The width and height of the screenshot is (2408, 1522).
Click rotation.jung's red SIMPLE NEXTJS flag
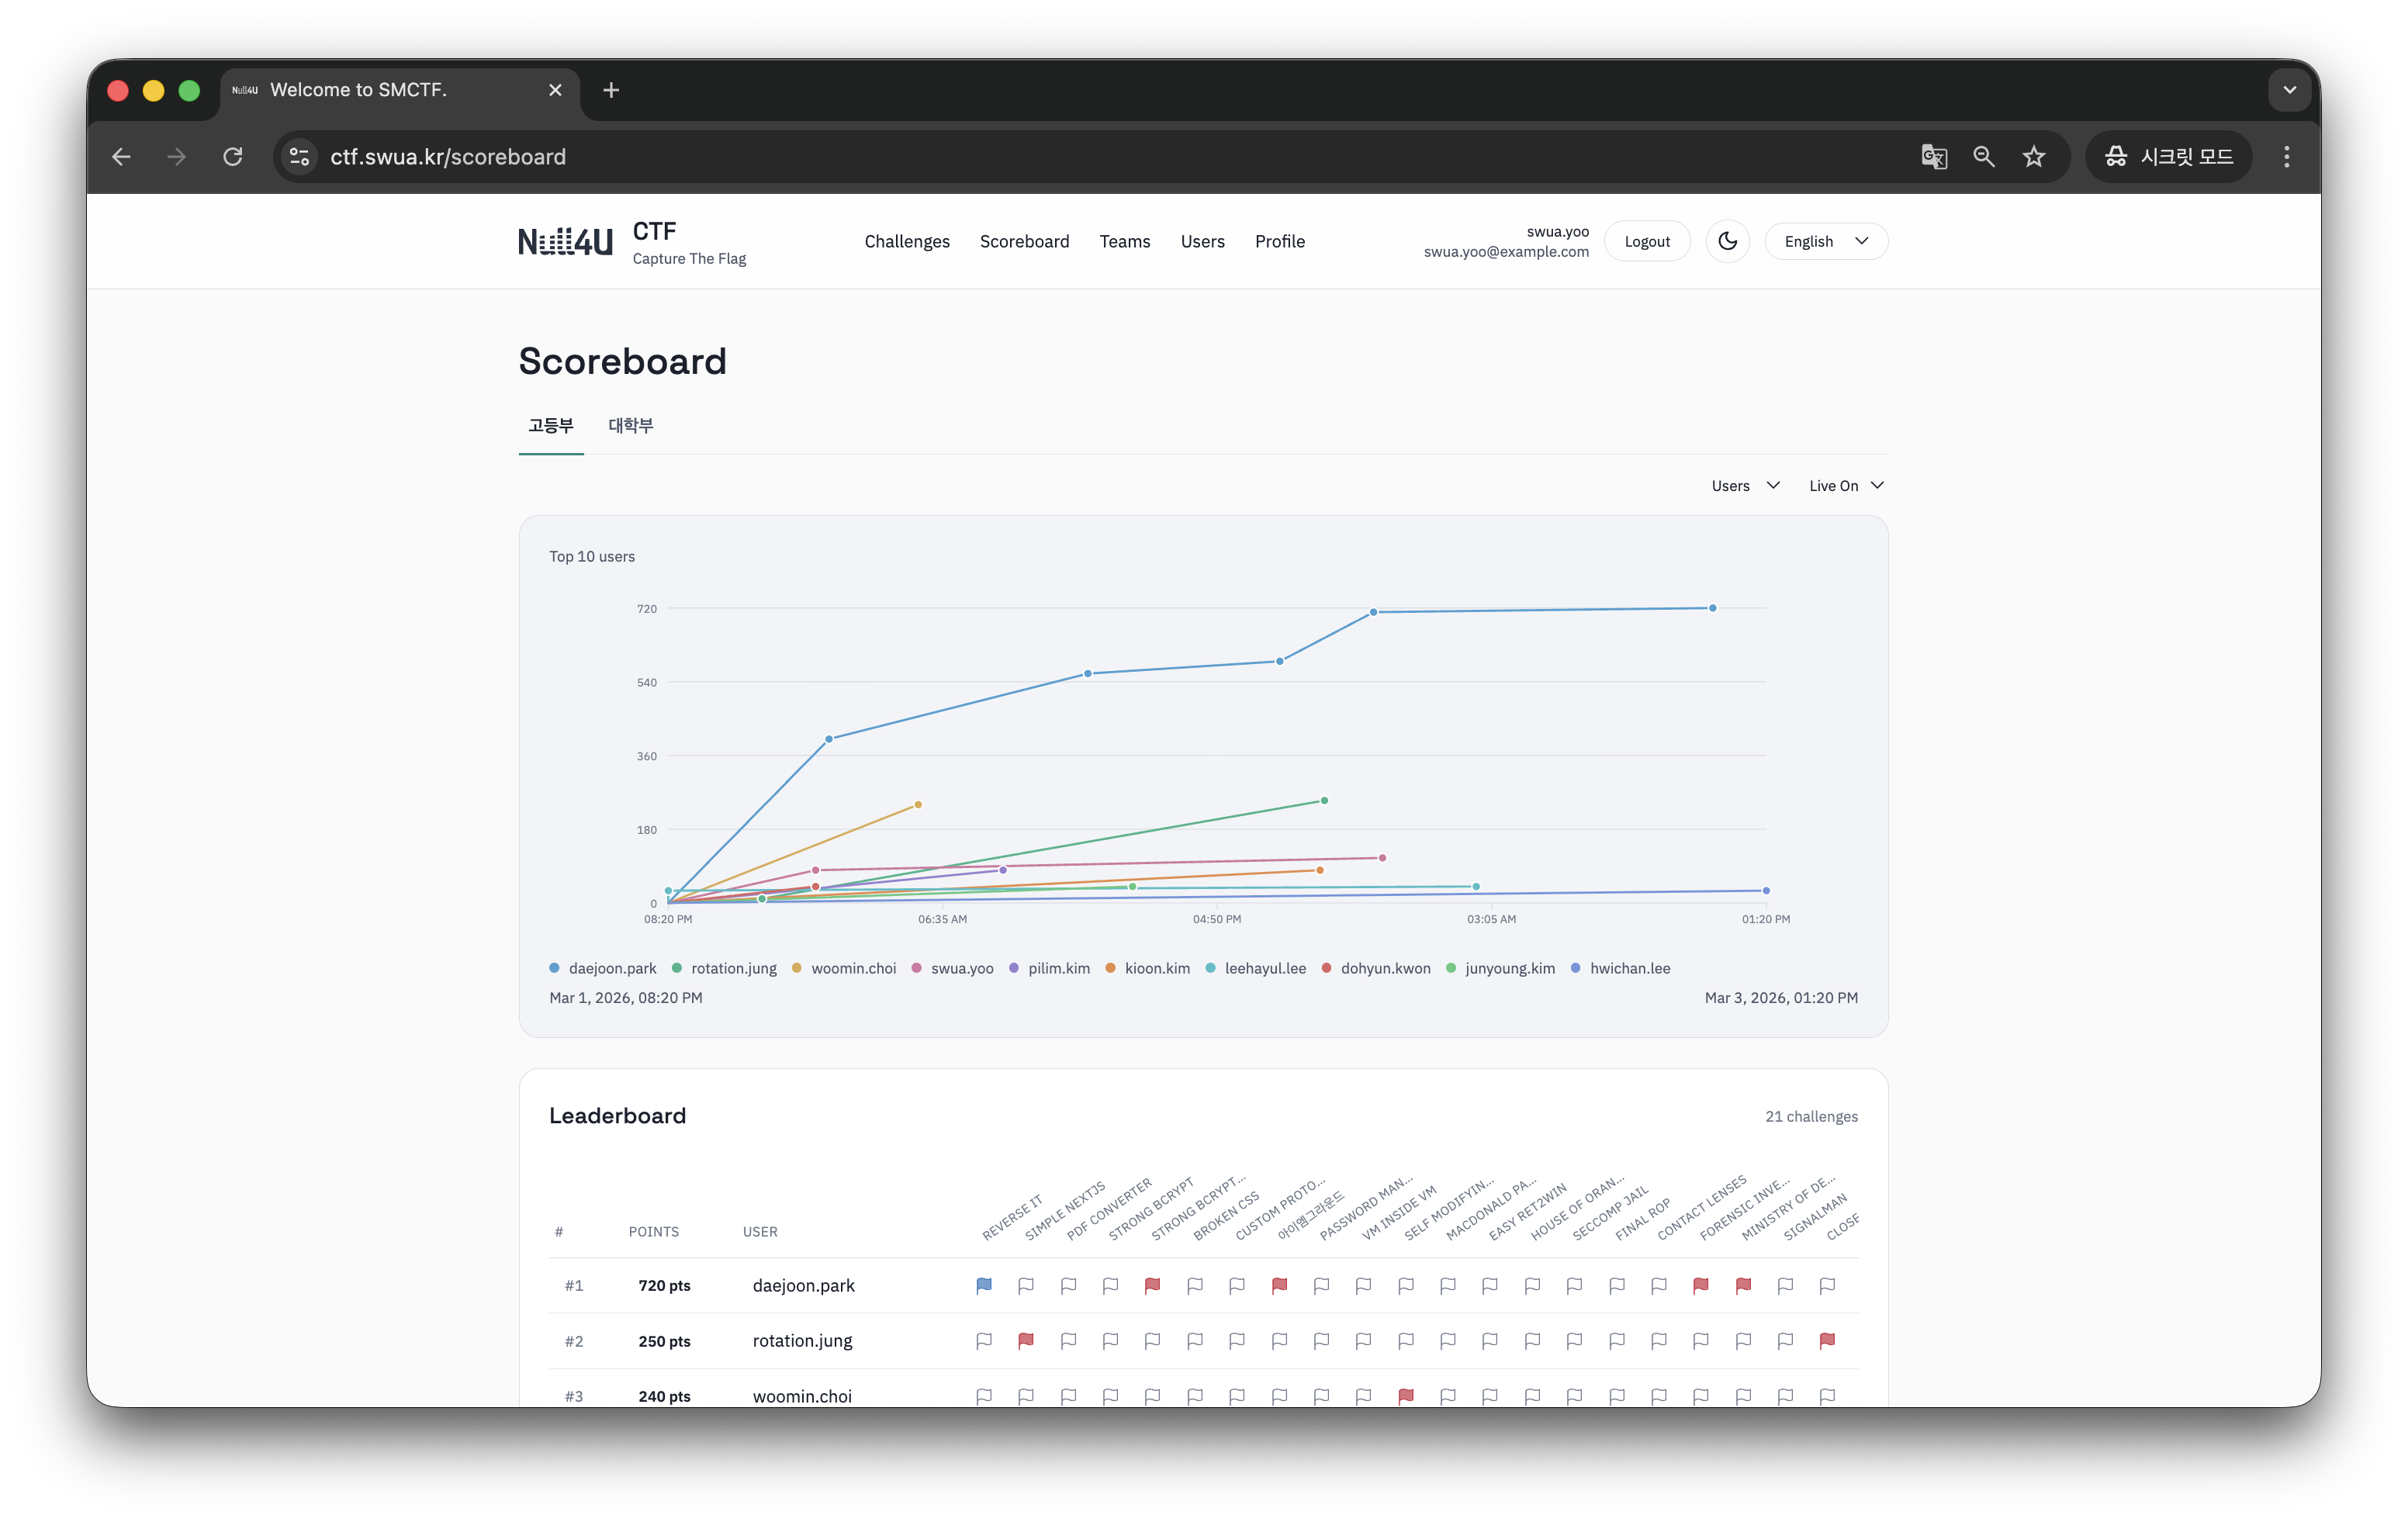point(1026,1340)
